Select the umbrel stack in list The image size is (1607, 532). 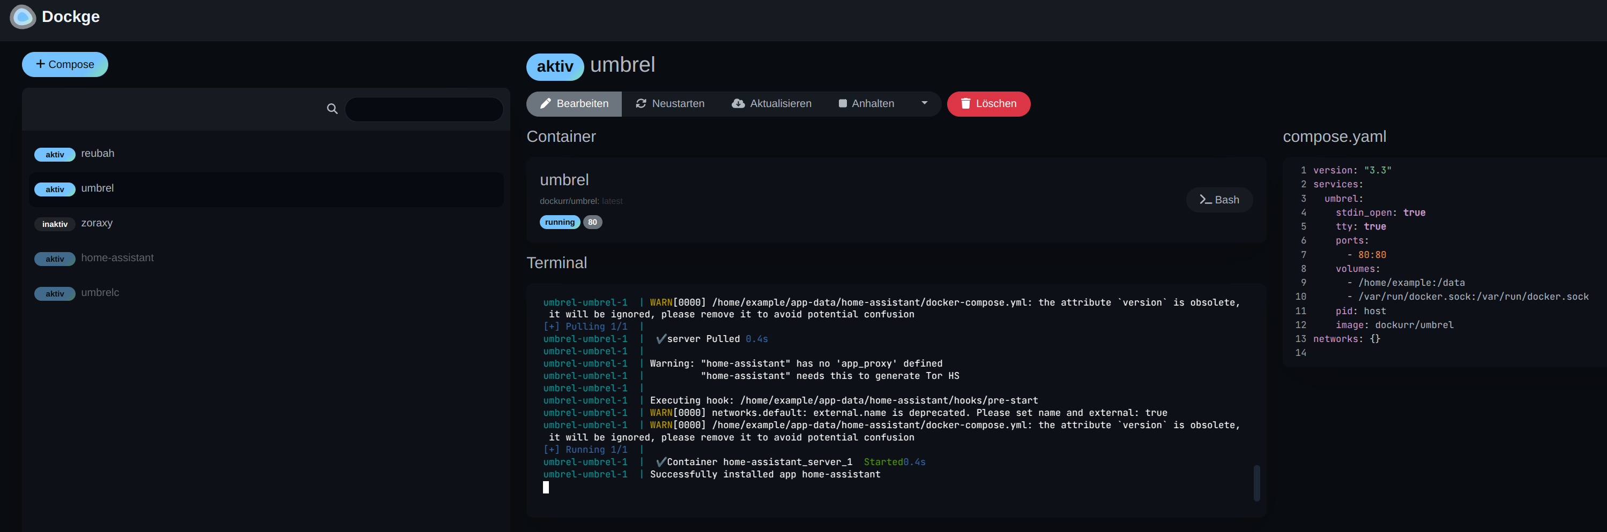[x=266, y=189]
